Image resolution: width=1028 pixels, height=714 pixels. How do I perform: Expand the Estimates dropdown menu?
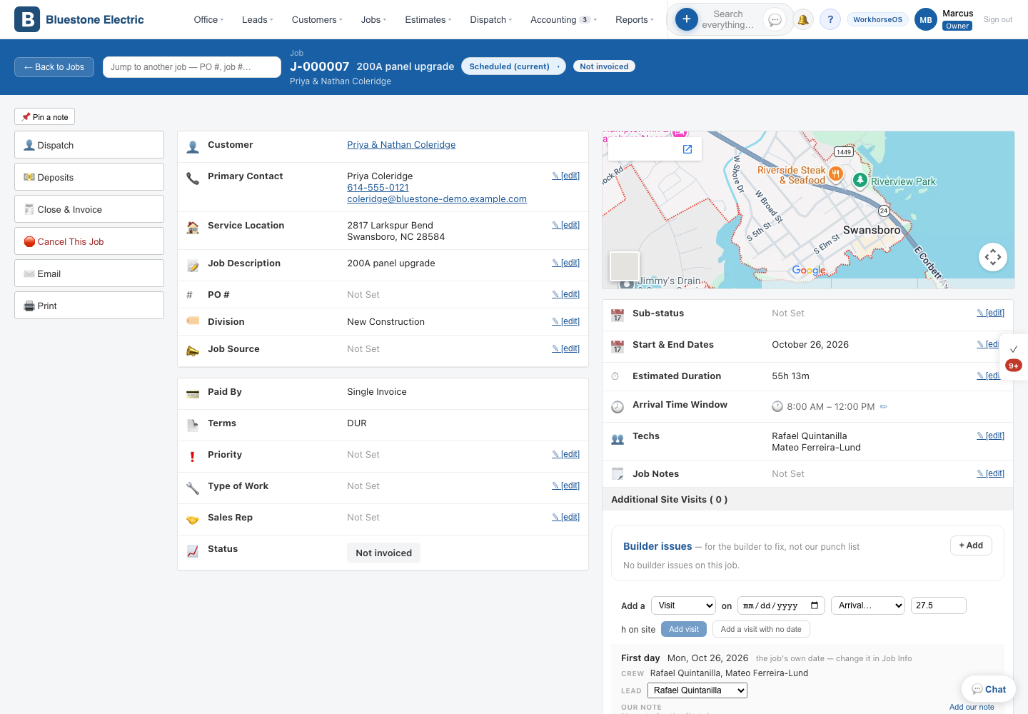point(428,20)
